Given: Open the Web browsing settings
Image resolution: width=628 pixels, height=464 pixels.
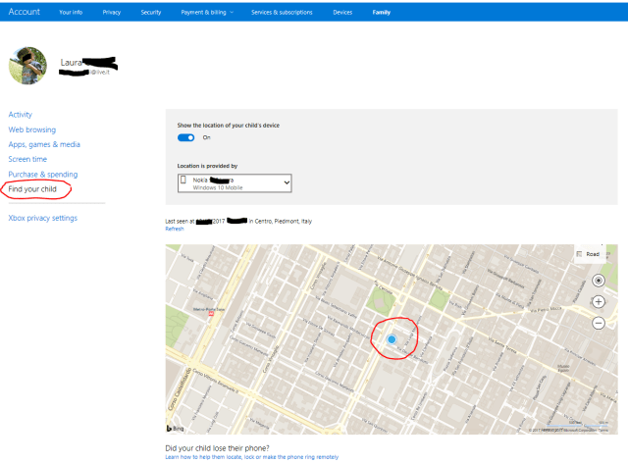Looking at the screenshot, I should coord(32,129).
